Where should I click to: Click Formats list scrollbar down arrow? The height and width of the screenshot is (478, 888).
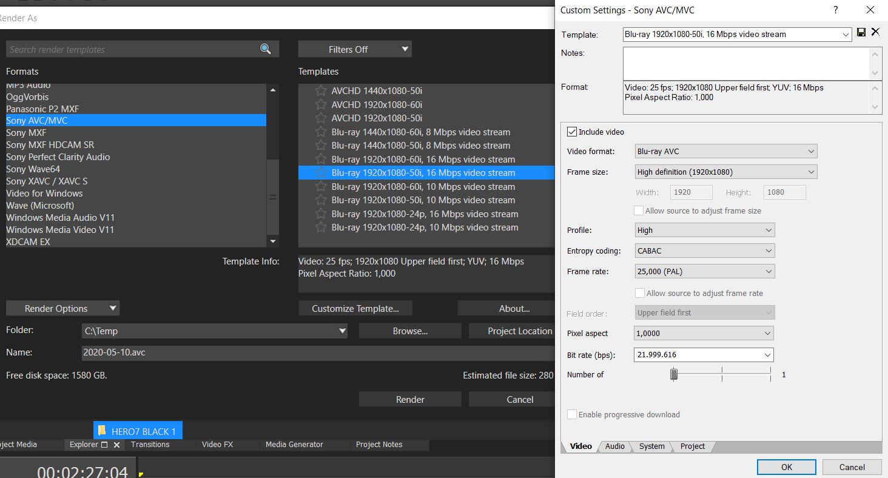coord(273,241)
